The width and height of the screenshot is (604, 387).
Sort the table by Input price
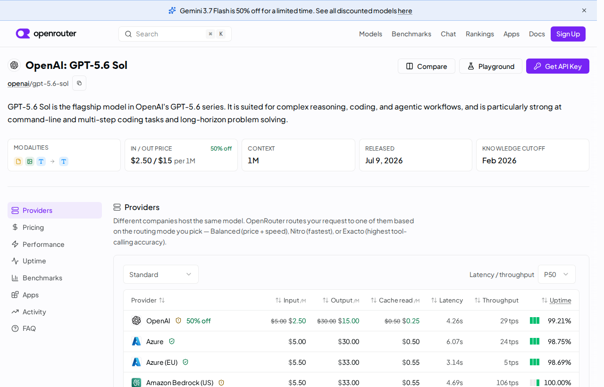click(x=291, y=300)
